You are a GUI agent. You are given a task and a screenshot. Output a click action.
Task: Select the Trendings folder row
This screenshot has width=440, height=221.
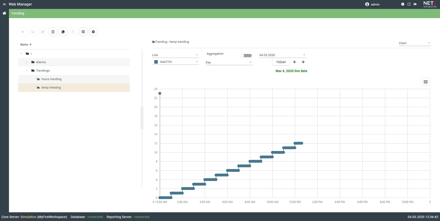pyautogui.click(x=74, y=71)
